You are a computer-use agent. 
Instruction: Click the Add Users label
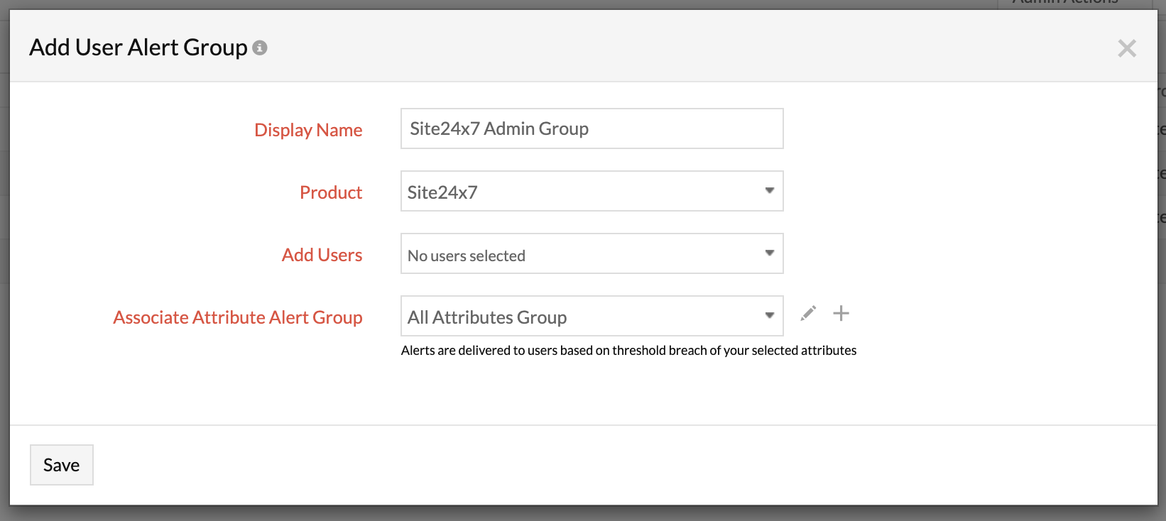click(322, 255)
